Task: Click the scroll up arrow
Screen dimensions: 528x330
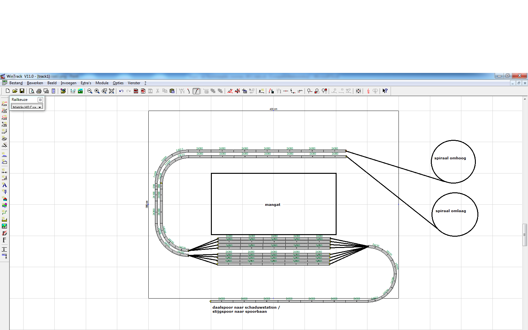Action: [525, 99]
